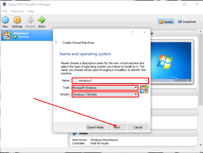Click the Details gear icon

(x=161, y=22)
